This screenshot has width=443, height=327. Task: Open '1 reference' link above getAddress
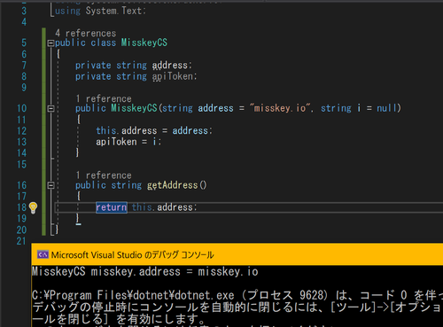[104, 175]
